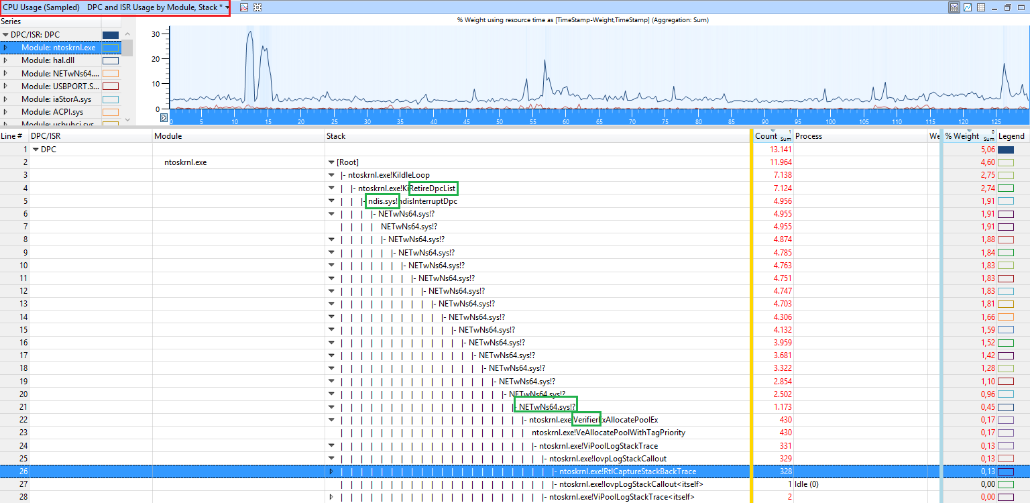This screenshot has width=1030, height=503.
Task: Collapse the DPC/ISR: DPC series group
Action: click(5, 35)
